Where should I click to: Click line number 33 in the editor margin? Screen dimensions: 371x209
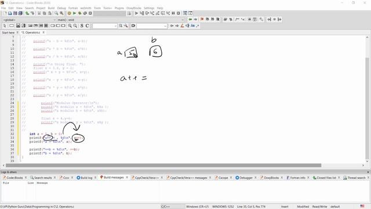[12, 138]
